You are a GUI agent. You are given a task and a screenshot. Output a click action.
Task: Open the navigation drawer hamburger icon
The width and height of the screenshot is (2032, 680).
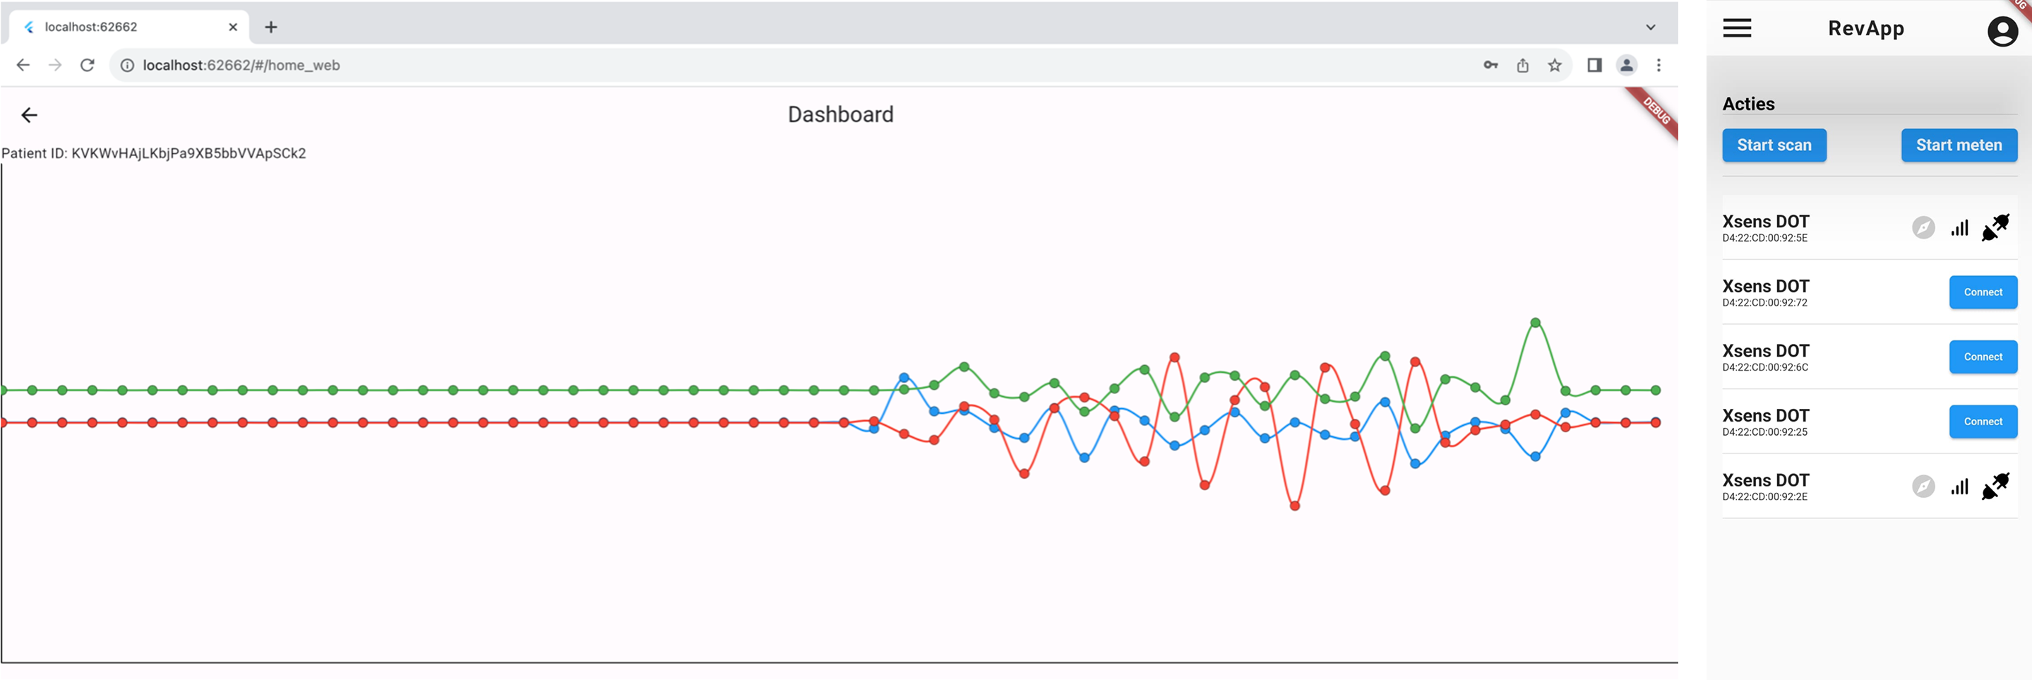point(1736,28)
